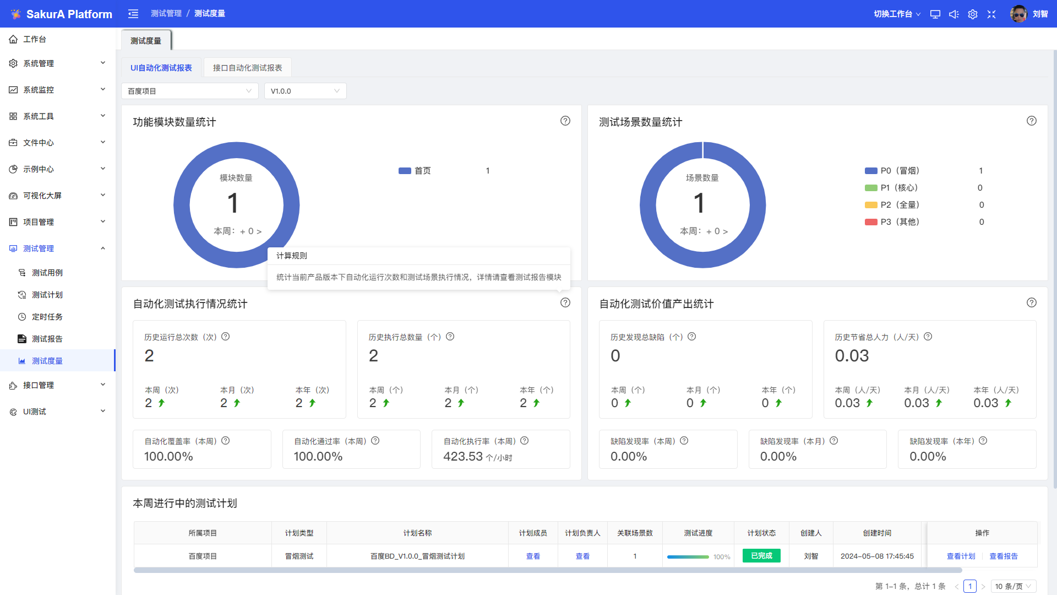Click help icon next to 历史节省总人力
The height and width of the screenshot is (595, 1057).
pyautogui.click(x=928, y=337)
